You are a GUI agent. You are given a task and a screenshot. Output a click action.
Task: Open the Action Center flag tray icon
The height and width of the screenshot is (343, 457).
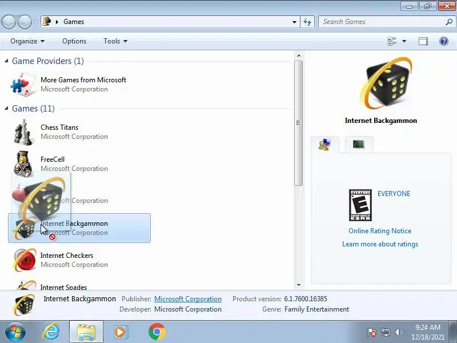[371, 332]
